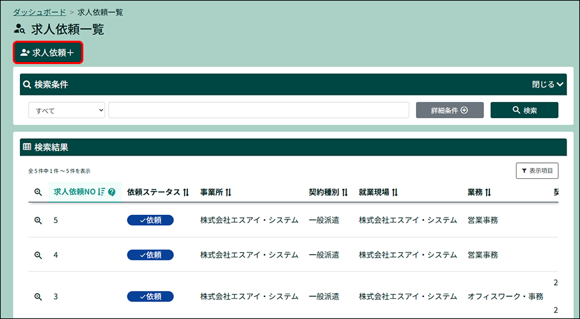Click the 検索条件 panel header title

click(x=51, y=85)
